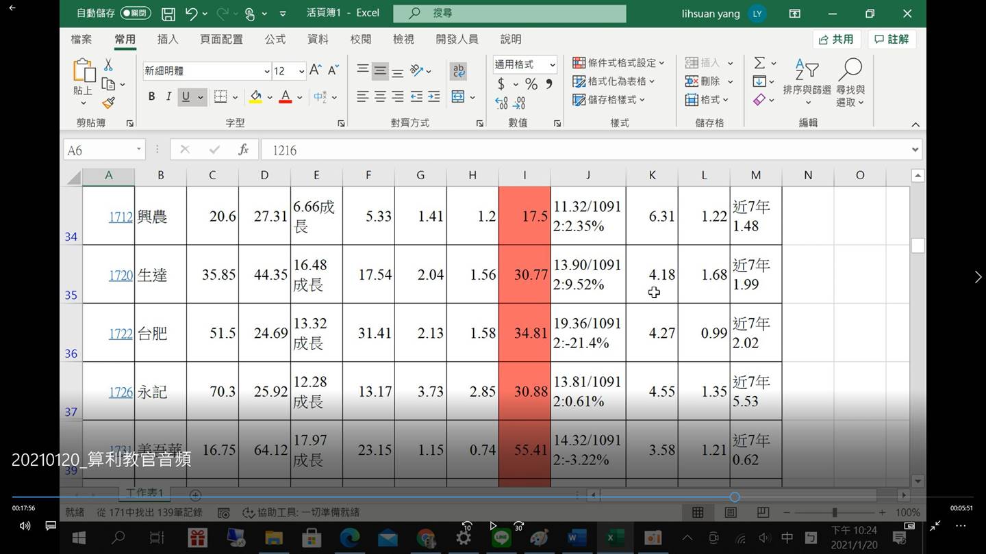The height and width of the screenshot is (554, 986).
Task: Toggle bold formatting
Action: (x=151, y=97)
